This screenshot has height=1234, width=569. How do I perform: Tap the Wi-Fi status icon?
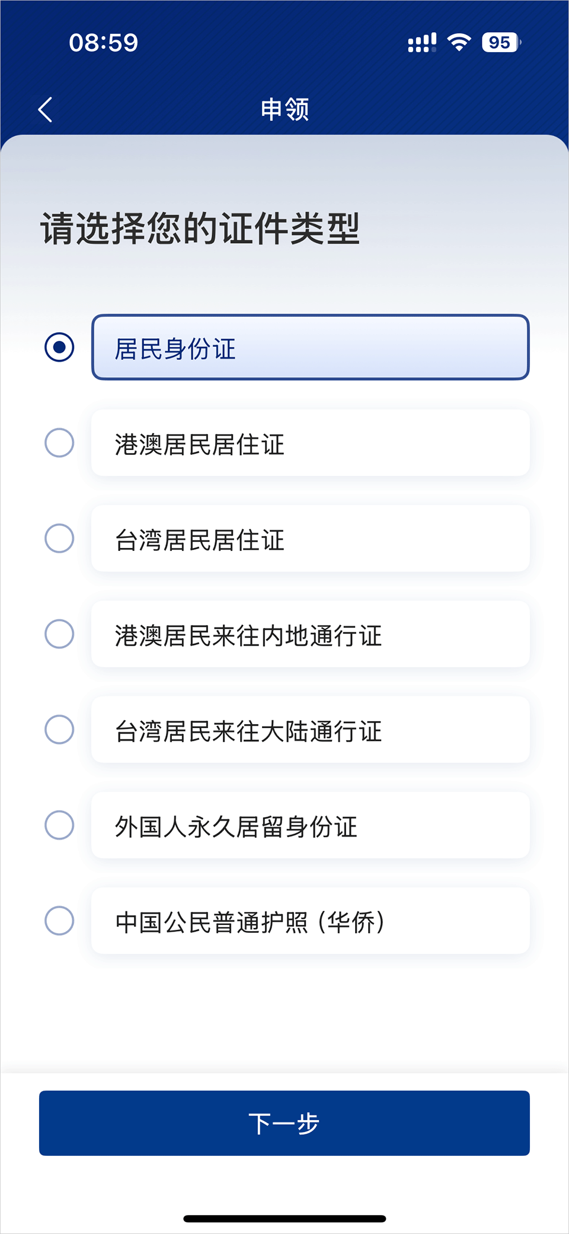pyautogui.click(x=459, y=43)
